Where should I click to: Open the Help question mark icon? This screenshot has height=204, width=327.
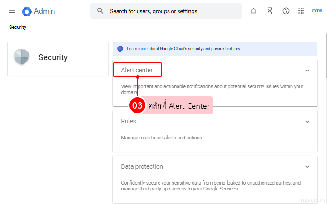286,11
